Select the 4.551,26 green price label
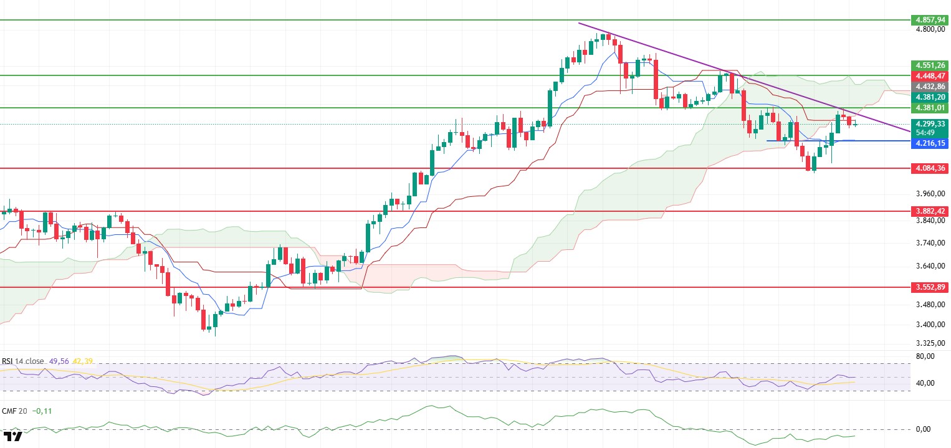The image size is (951, 448). (929, 65)
